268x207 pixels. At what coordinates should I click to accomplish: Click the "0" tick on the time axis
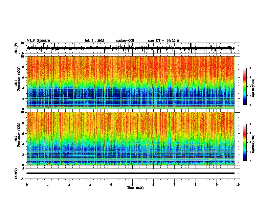coord(27,185)
